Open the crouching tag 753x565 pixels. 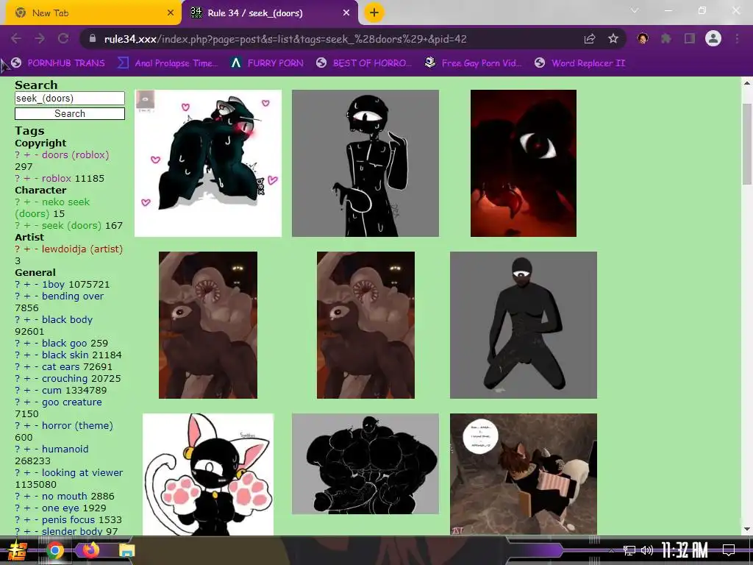coord(65,379)
